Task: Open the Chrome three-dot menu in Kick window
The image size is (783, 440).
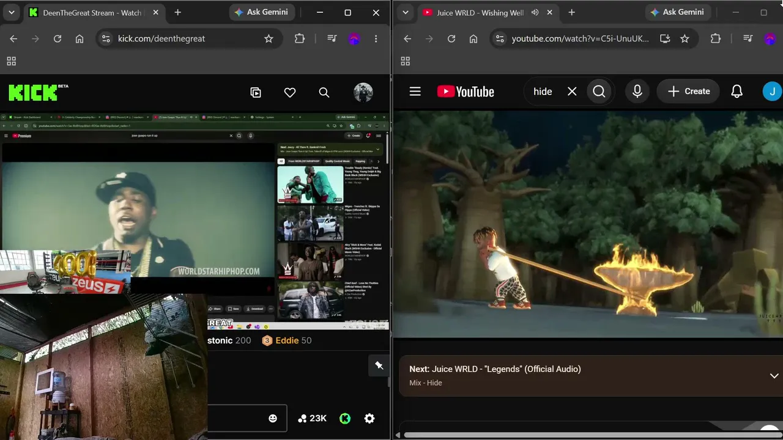Action: (376, 38)
